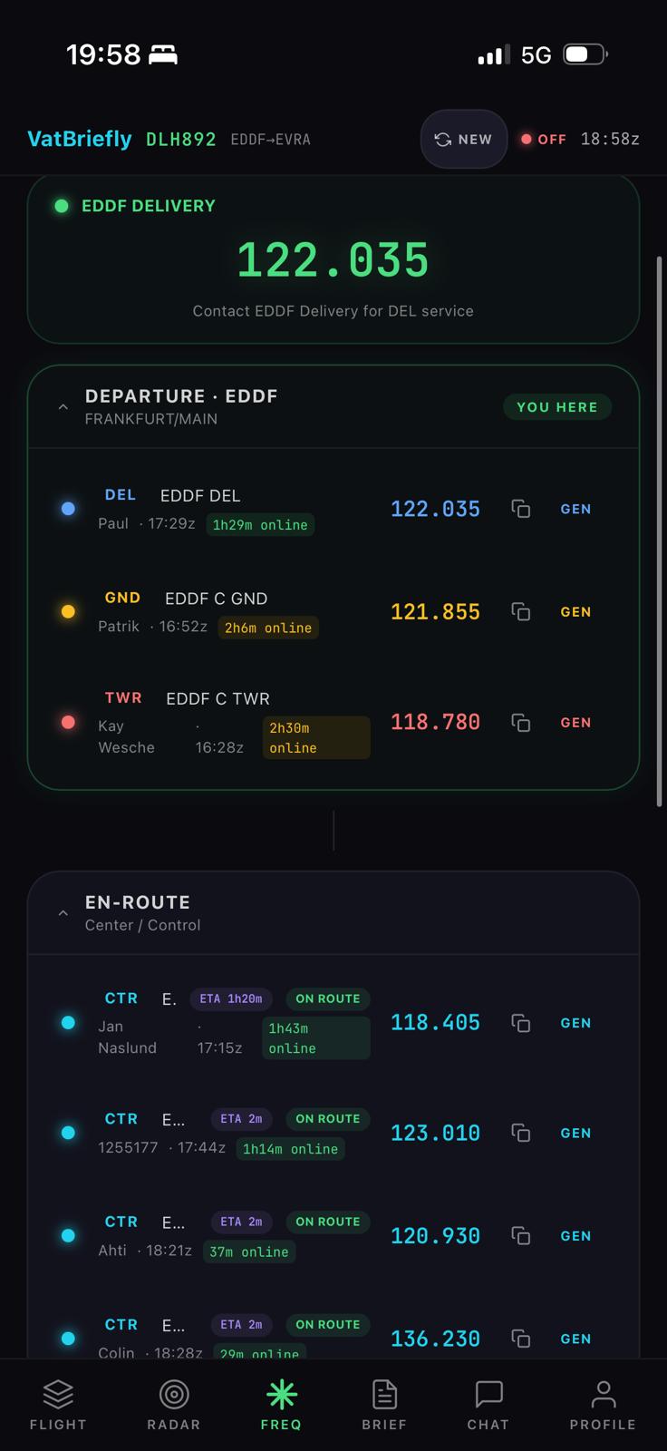Toggle the red OFF status indicator
Image resolution: width=667 pixels, height=1451 pixels.
click(543, 140)
